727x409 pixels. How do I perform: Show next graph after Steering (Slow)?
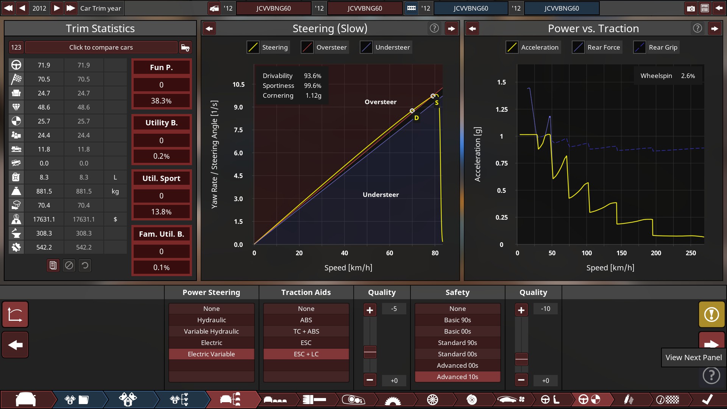[451, 28]
